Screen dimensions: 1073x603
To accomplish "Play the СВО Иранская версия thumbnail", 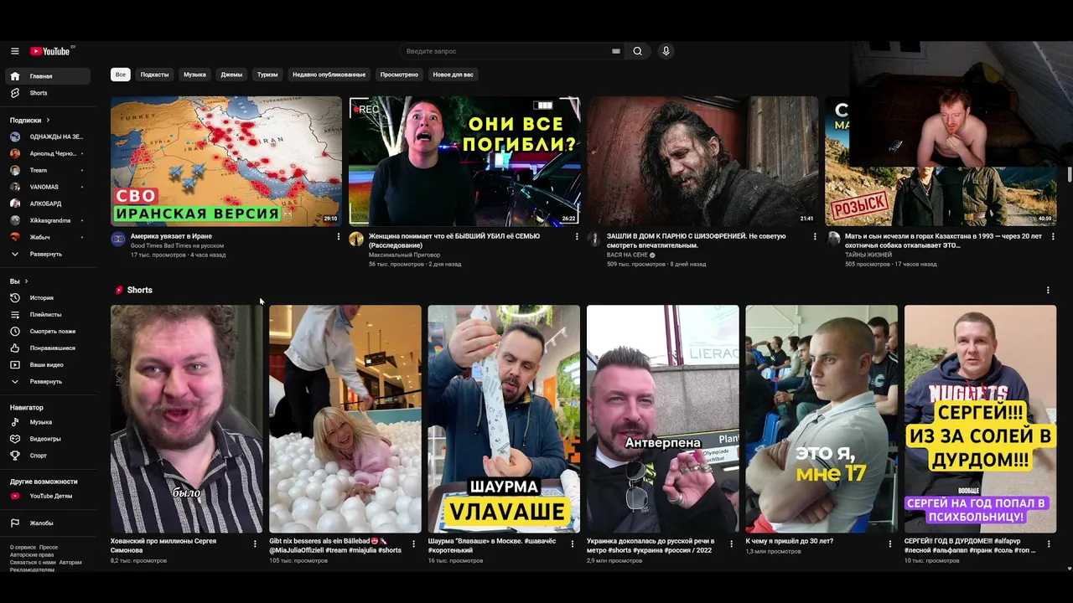I will (226, 161).
